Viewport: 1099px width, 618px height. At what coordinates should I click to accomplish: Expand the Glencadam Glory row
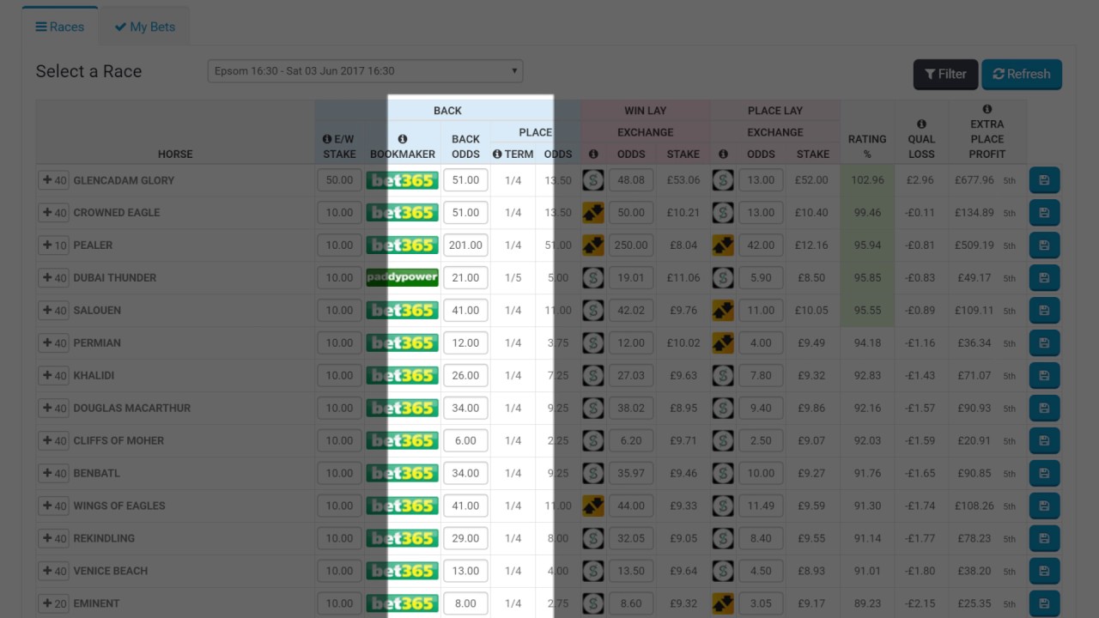pyautogui.click(x=54, y=180)
